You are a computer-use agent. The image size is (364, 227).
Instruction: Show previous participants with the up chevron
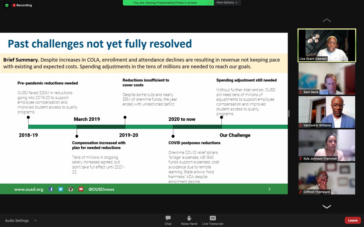pos(327,20)
